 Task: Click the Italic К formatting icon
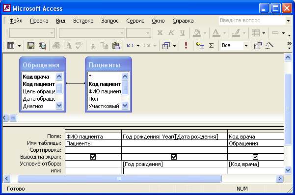click(x=171, y=33)
